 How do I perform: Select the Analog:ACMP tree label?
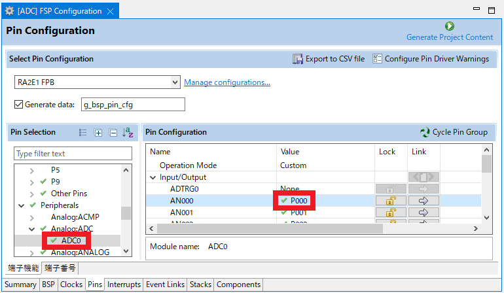[75, 217]
